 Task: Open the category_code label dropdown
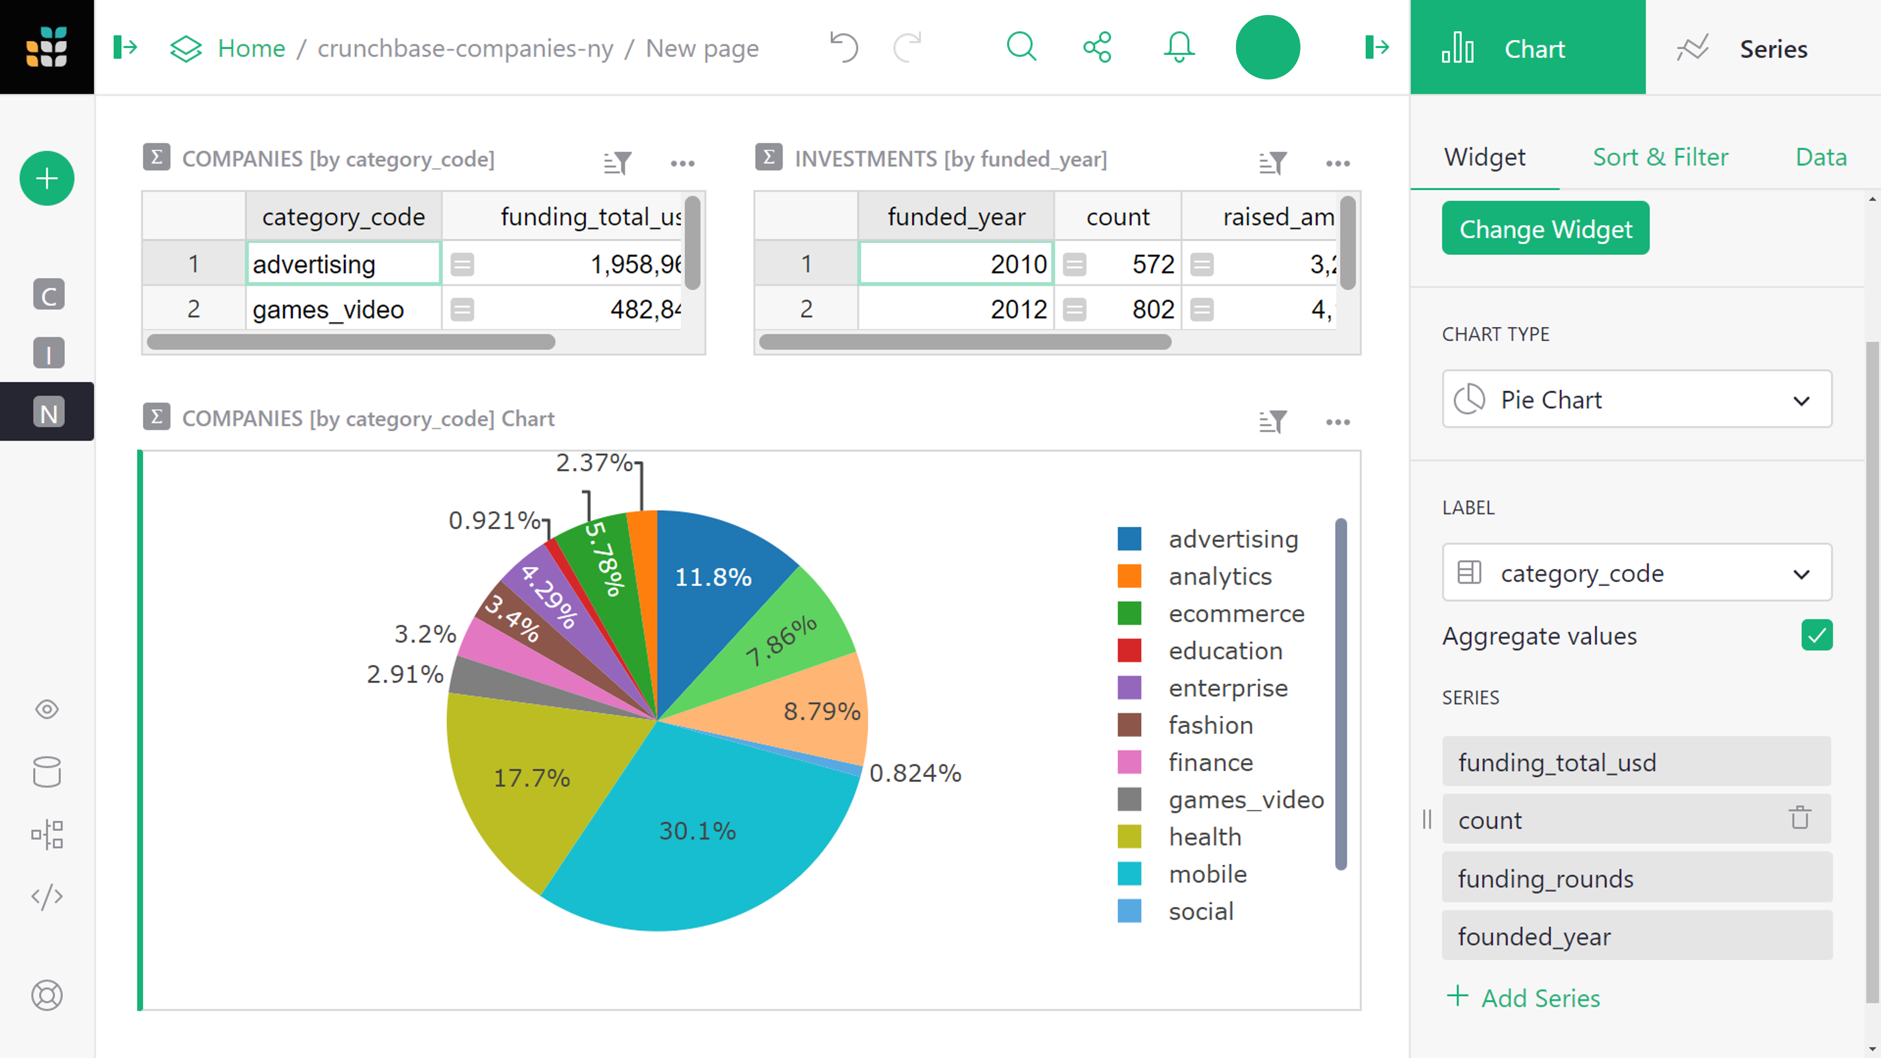click(1636, 573)
